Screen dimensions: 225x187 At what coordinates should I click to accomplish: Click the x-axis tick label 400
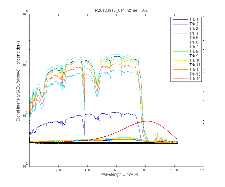[x=87, y=170]
